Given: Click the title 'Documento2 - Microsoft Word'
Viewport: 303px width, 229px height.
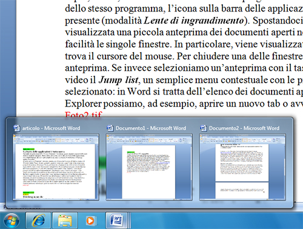Looking at the screenshot, I should coord(244,128).
